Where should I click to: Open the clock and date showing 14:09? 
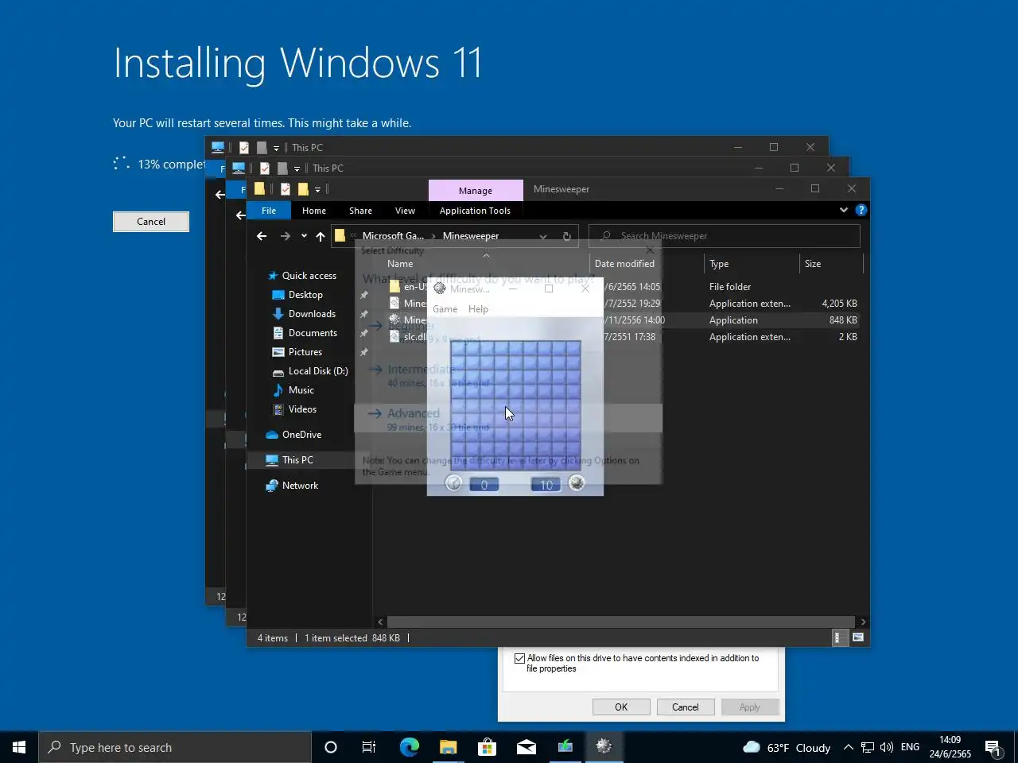click(950, 747)
